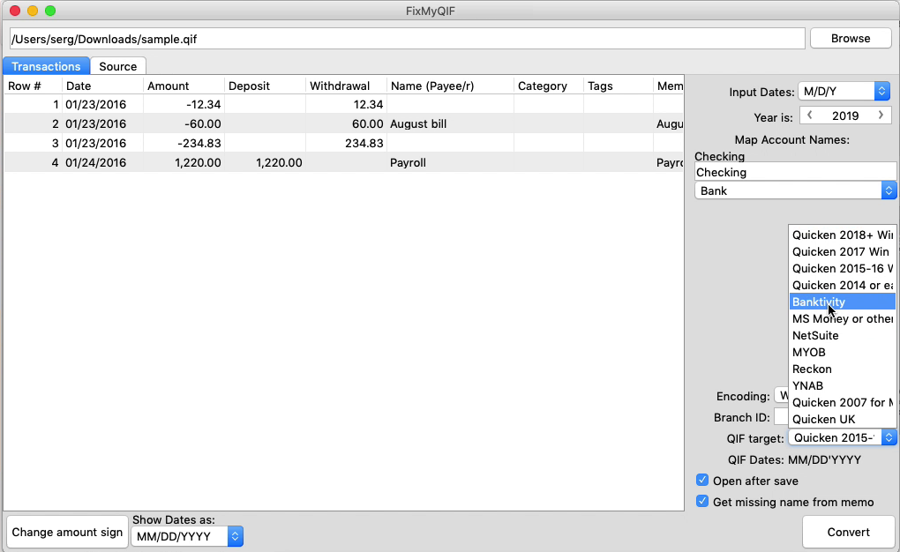Image resolution: width=900 pixels, height=552 pixels.
Task: Open the Bank account type dropdown
Action: coord(795,190)
